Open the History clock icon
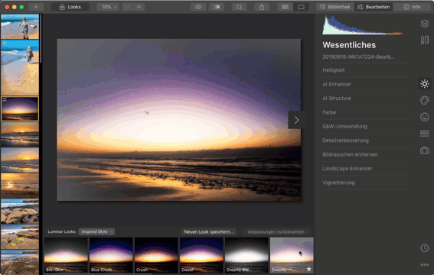434x275 pixels. click(425, 248)
